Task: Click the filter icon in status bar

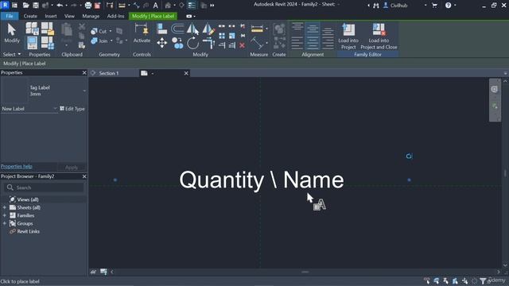Action: point(483,280)
